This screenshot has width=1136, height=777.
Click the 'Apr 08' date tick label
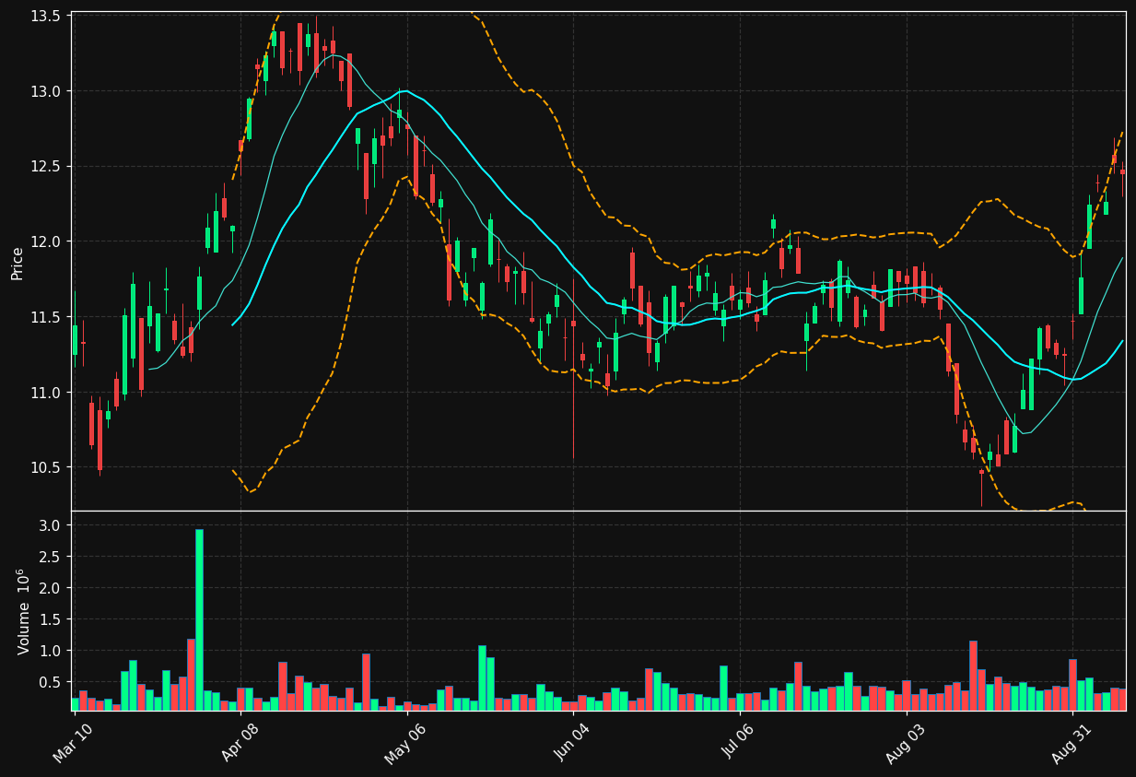pos(239,744)
